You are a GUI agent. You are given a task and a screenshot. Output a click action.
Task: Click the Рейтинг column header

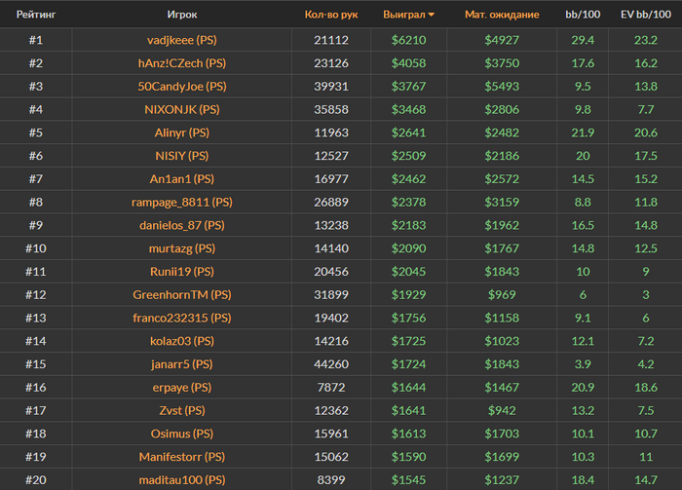35,15
